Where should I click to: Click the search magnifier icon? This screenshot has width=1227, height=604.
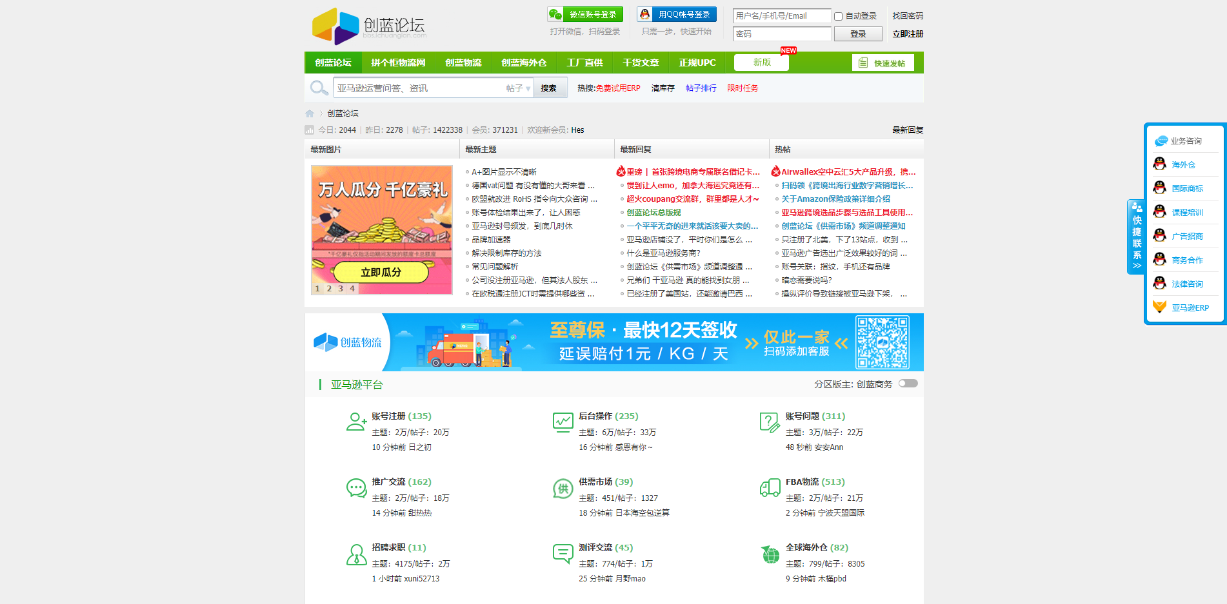[x=319, y=88]
